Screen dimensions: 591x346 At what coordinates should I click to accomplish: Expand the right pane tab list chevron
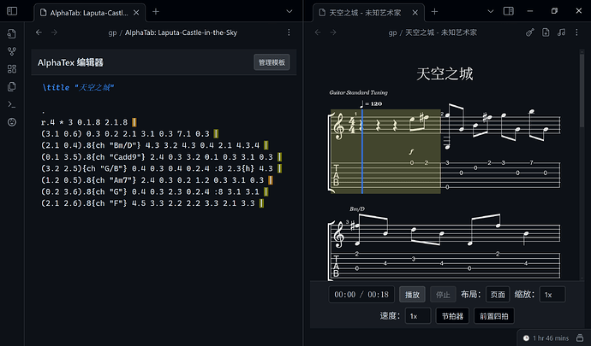click(491, 11)
